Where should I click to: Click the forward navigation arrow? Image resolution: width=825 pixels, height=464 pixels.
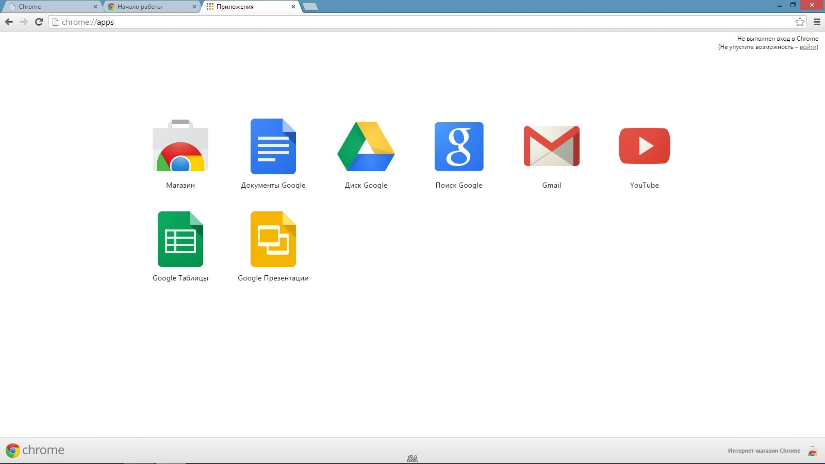(x=24, y=22)
